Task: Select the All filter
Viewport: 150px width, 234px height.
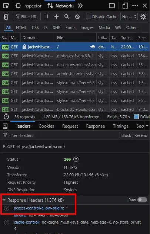Action: click(x=8, y=28)
